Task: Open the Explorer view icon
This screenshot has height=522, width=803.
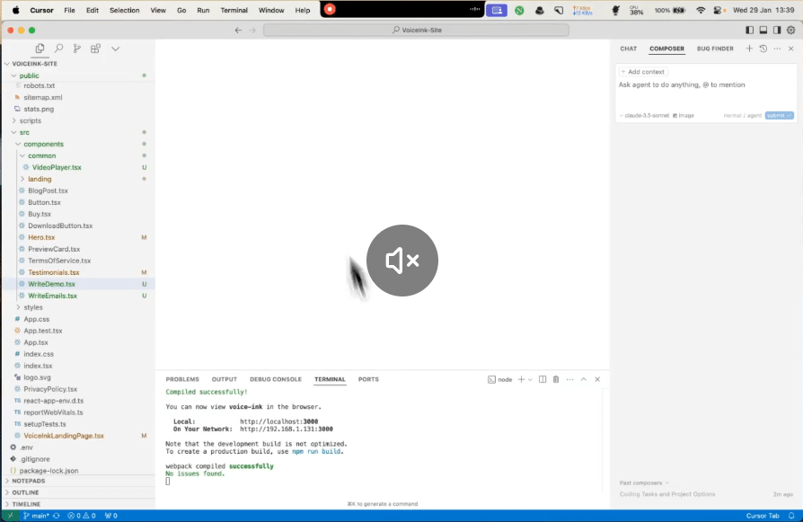Action: pyautogui.click(x=39, y=49)
